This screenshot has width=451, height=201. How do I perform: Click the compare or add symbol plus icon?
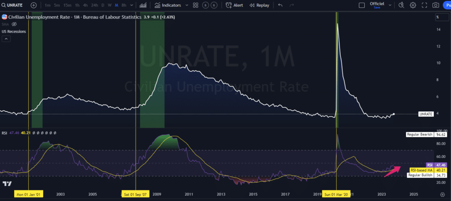(x=34, y=5)
